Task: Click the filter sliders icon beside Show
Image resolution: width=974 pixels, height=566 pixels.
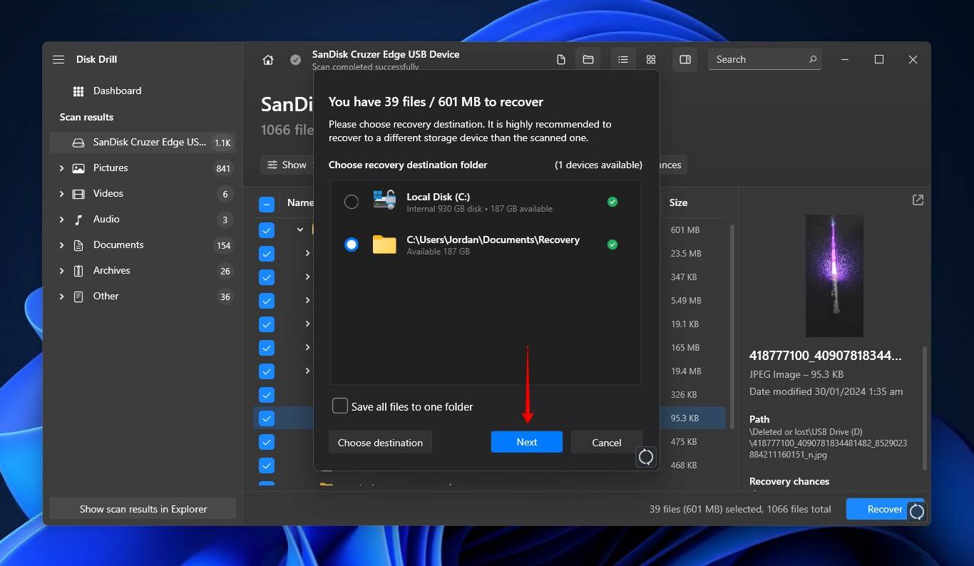Action: coord(272,165)
